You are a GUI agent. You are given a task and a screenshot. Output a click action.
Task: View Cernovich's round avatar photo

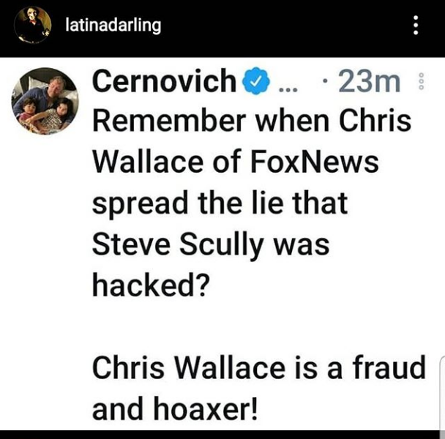click(45, 101)
